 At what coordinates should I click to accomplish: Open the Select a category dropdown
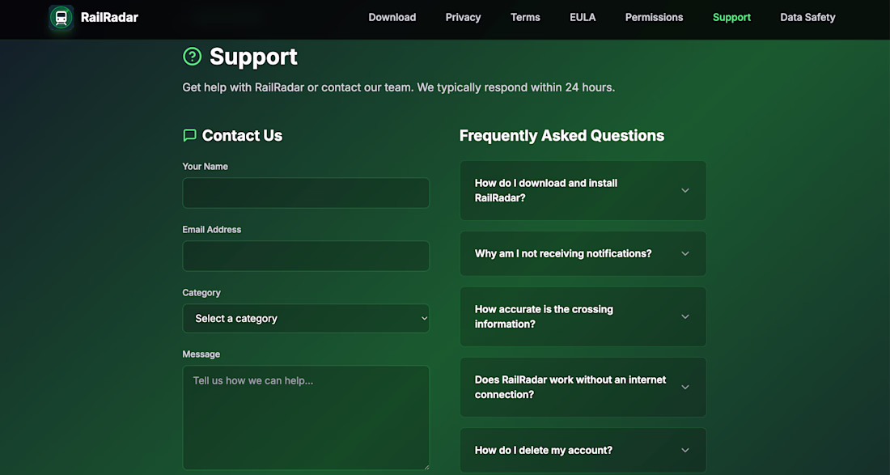(x=306, y=319)
